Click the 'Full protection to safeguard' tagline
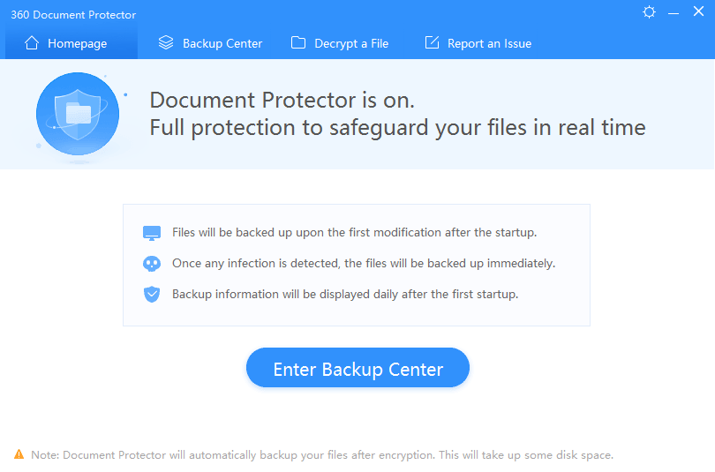Screen dimensions: 715x472 click(x=397, y=128)
